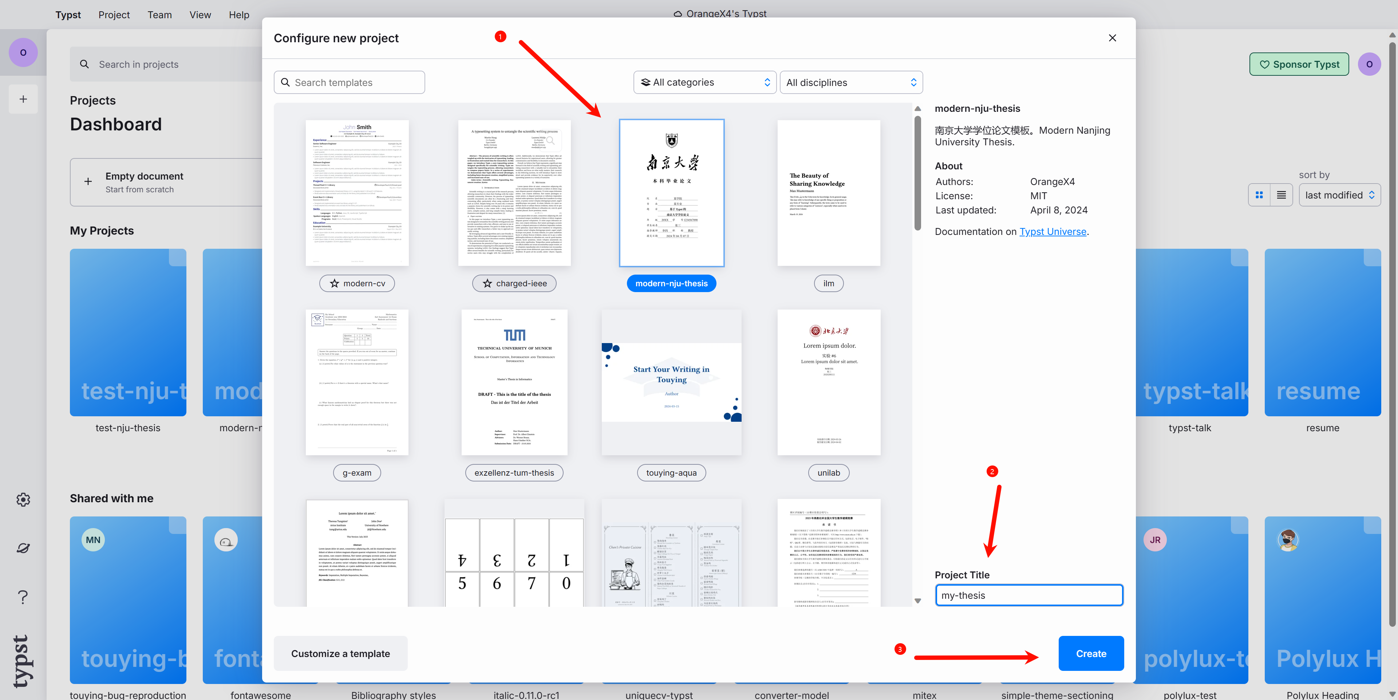
Task: Select the touying-aqua template thumbnail
Action: click(x=671, y=382)
